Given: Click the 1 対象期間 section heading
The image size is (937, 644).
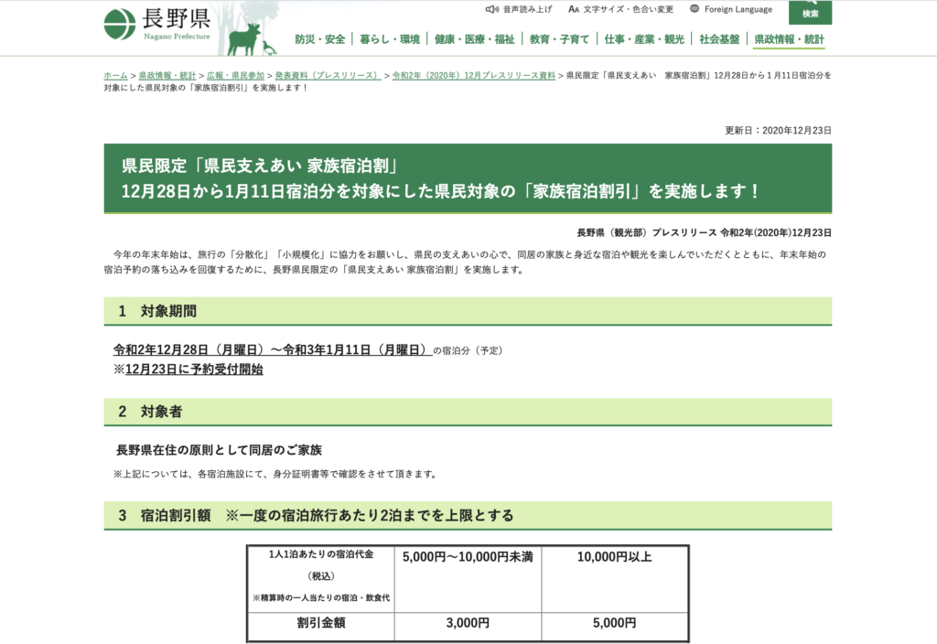Looking at the screenshot, I should [x=468, y=311].
